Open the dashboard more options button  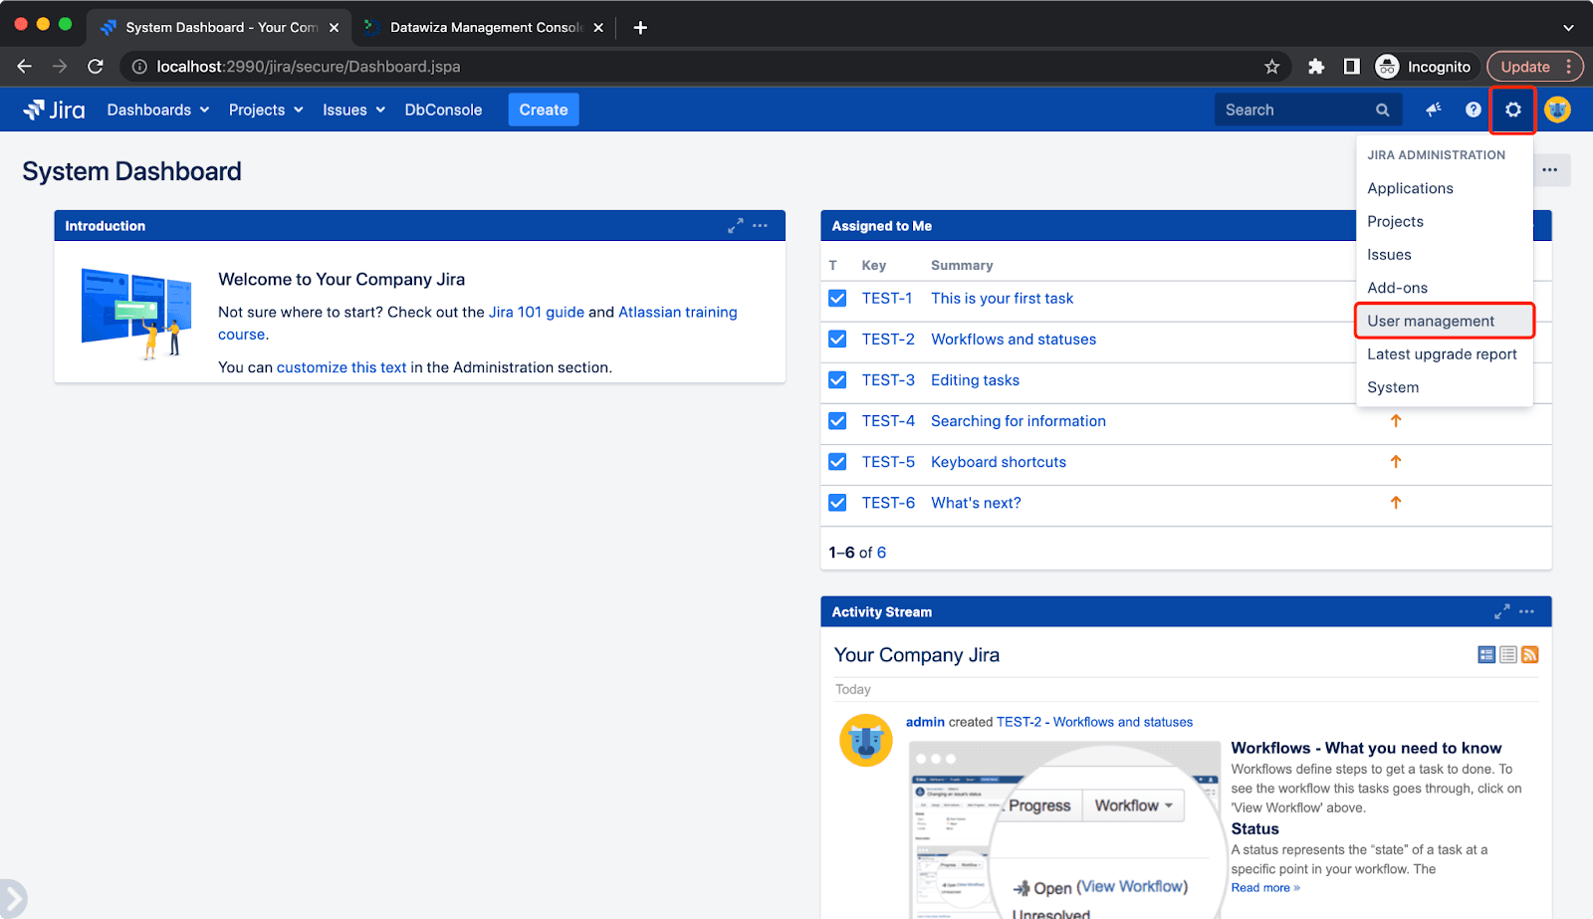click(x=1550, y=170)
